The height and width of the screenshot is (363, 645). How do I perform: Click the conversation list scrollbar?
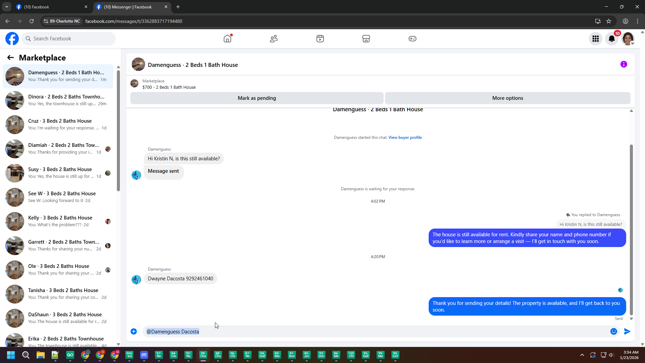118,130
